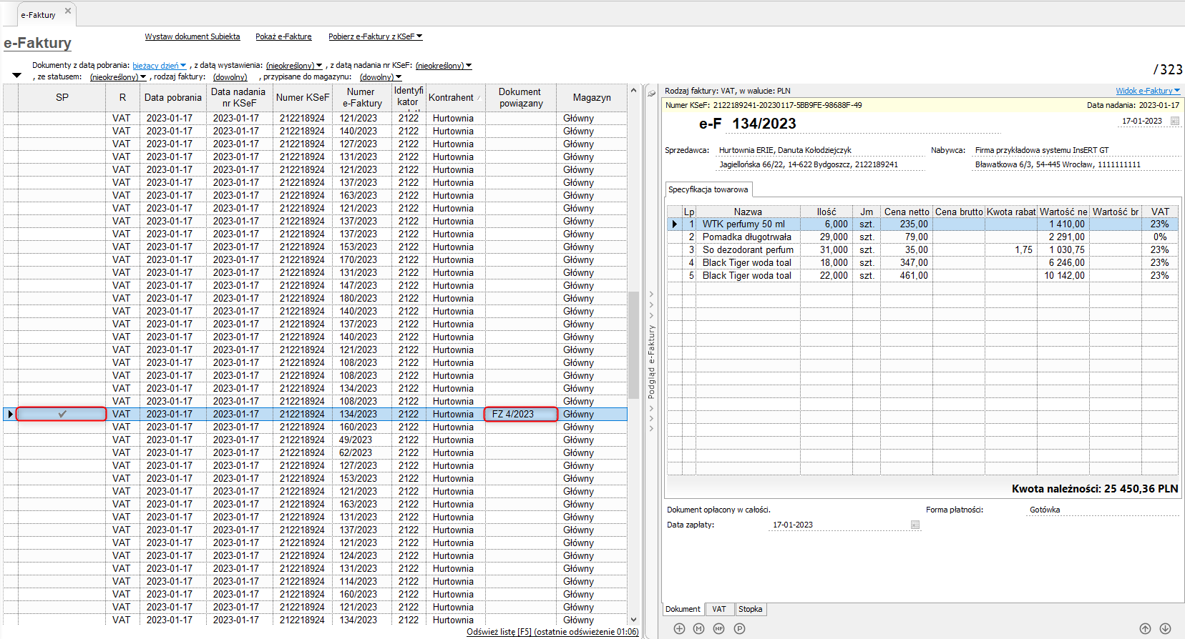
Task: Click 'Wystaw dokument Subiekta' link
Action: tap(192, 36)
